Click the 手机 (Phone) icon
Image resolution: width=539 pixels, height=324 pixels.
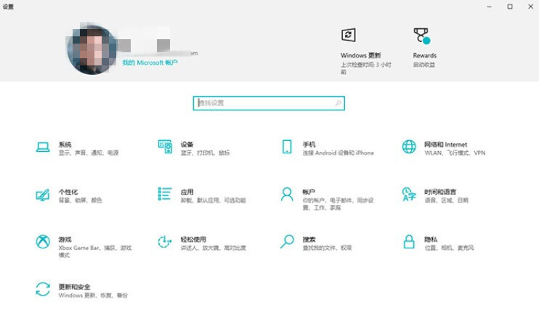(287, 147)
